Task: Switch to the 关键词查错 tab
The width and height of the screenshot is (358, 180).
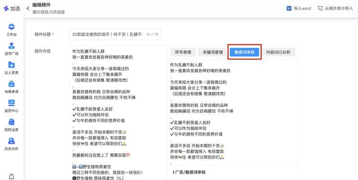Action: [x=213, y=52]
